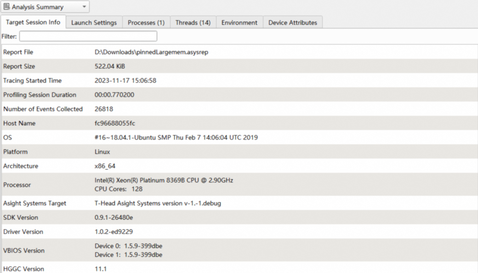Select the Device 0 VBIOS version line
The image size is (478, 273).
pyautogui.click(x=128, y=246)
